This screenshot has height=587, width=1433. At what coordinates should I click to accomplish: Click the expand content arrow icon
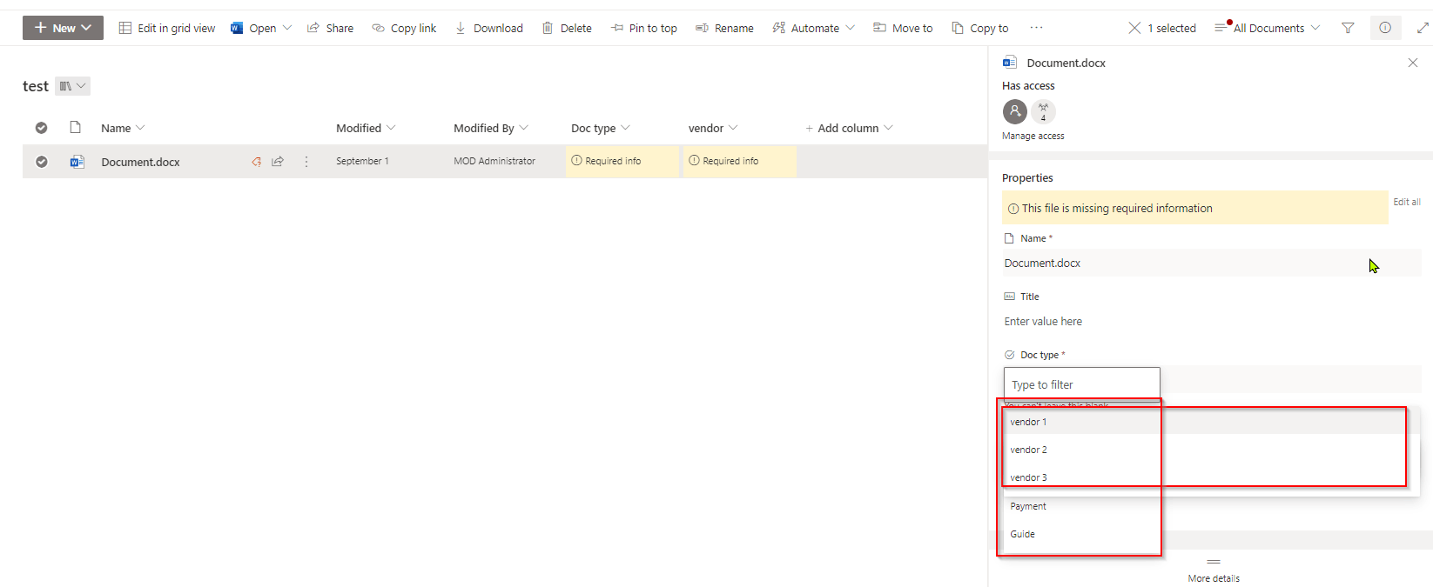[x=1423, y=28]
